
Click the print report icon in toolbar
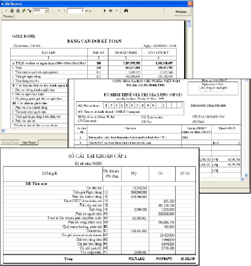tap(12, 11)
